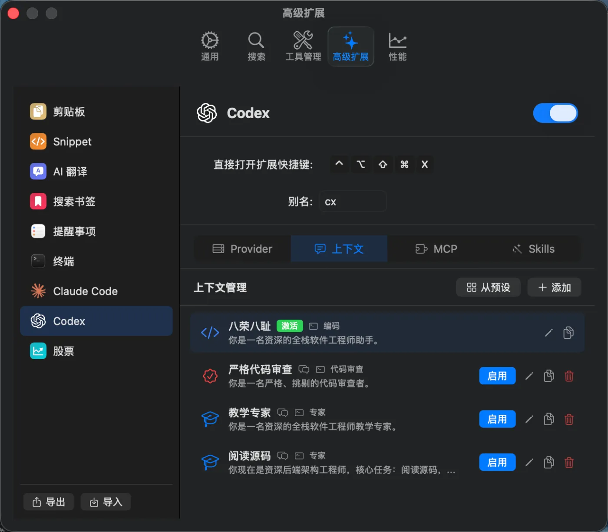Viewport: 608px width, 532px height.
Task: Select Snippet extension in the sidebar
Action: point(96,142)
